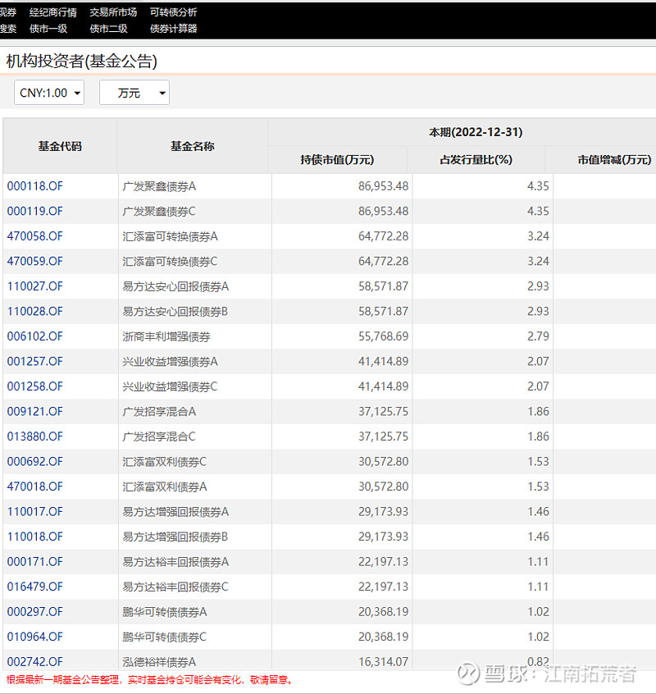Select fund name 汇添富可转换债券C
Screen dimensions: 656x694
pyautogui.click(x=170, y=261)
